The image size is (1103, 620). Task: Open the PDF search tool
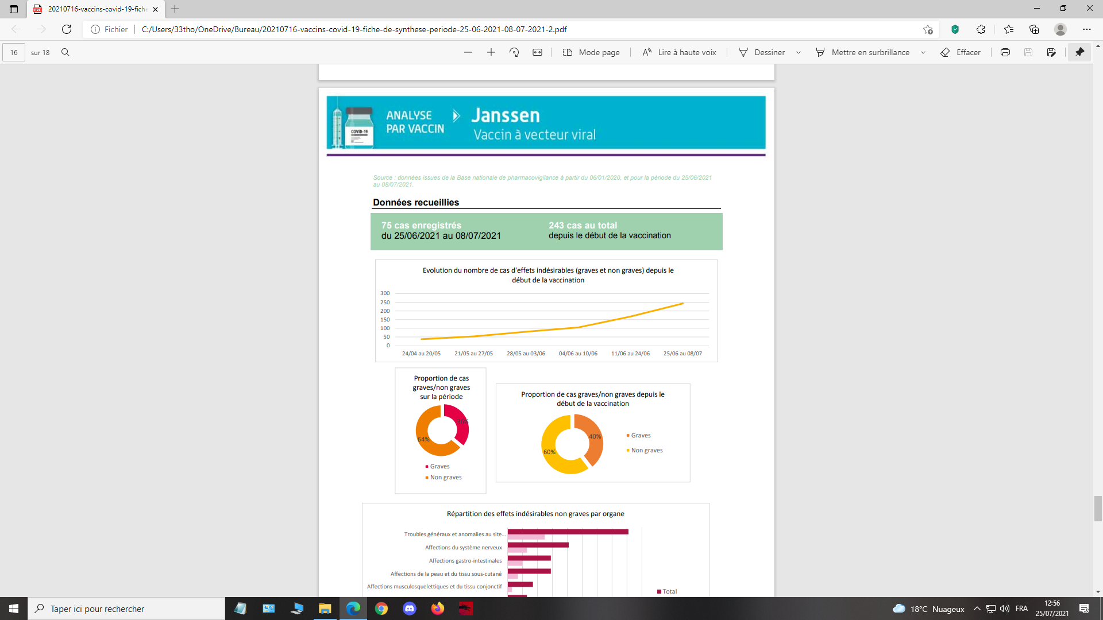point(65,52)
